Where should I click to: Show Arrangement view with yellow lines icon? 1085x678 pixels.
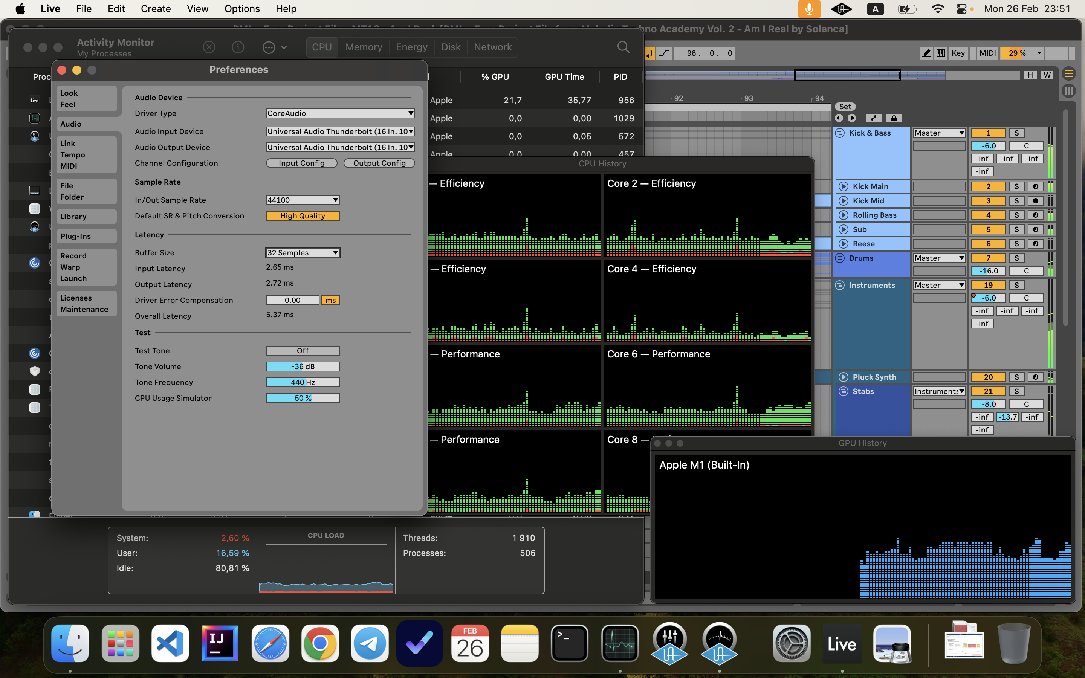pos(1068,73)
